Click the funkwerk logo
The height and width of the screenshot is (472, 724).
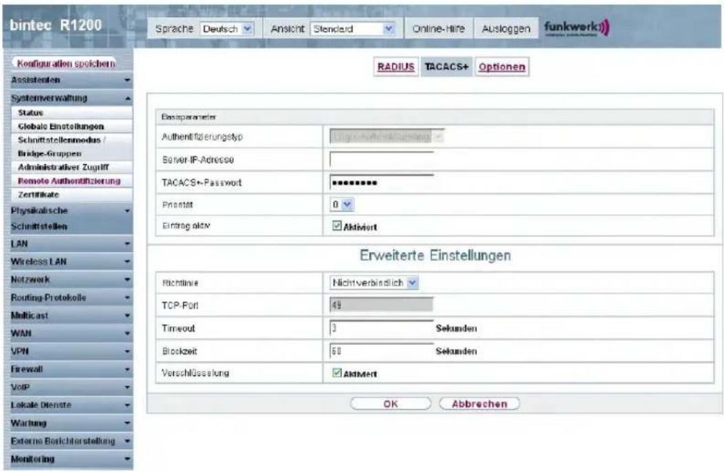click(x=577, y=27)
